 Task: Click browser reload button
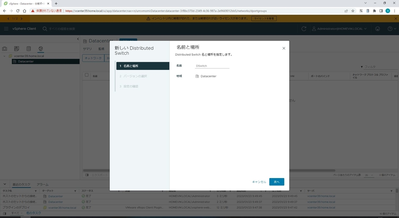pyautogui.click(x=18, y=11)
